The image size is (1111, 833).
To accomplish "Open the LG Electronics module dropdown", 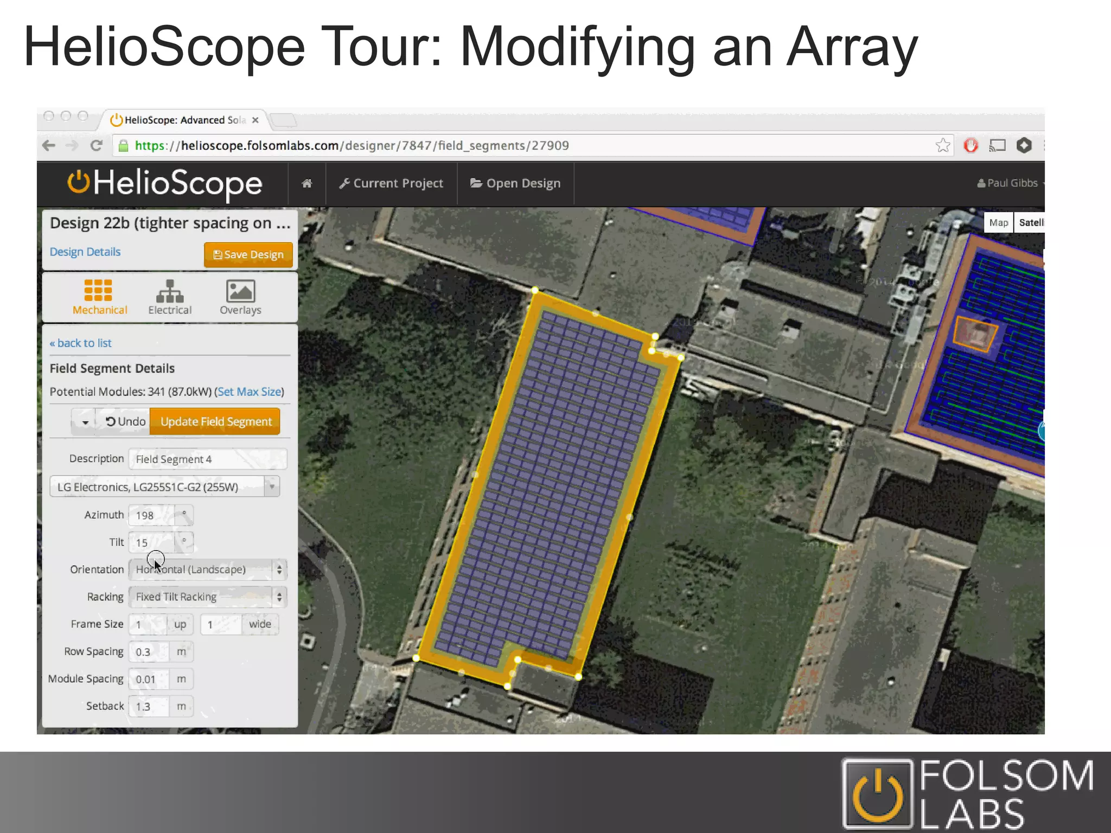I will click(x=164, y=486).
